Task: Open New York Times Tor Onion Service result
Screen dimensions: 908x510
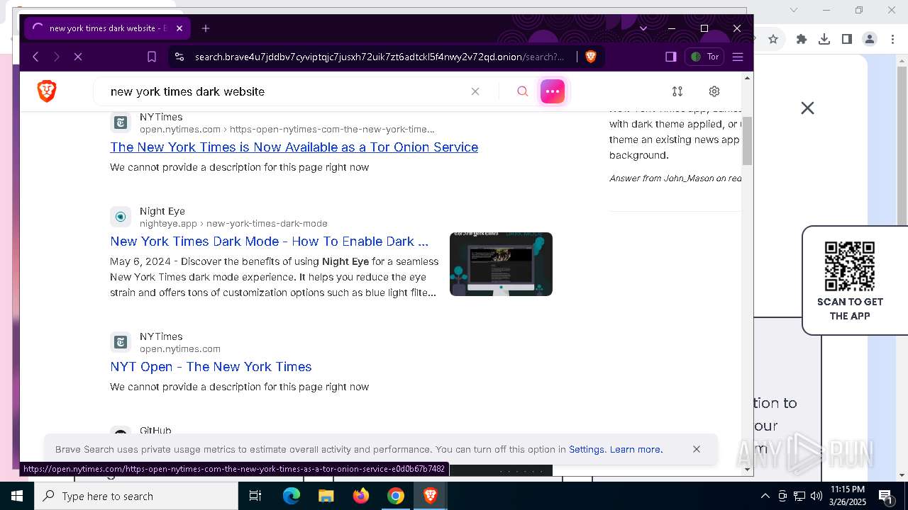Action: pyautogui.click(x=294, y=147)
